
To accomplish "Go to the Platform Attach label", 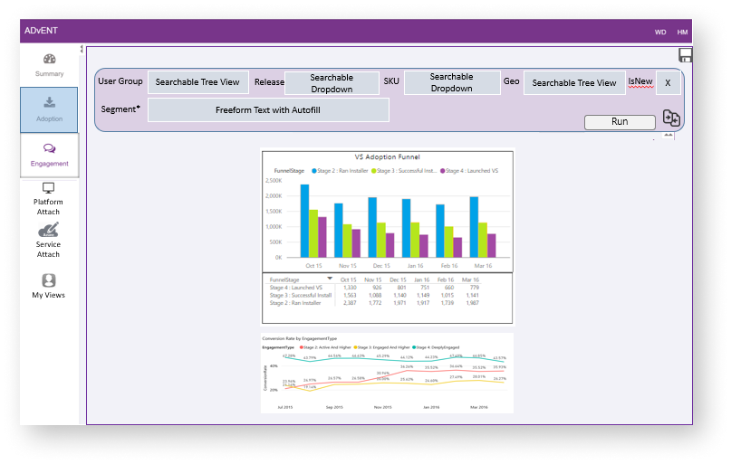I will (48, 206).
